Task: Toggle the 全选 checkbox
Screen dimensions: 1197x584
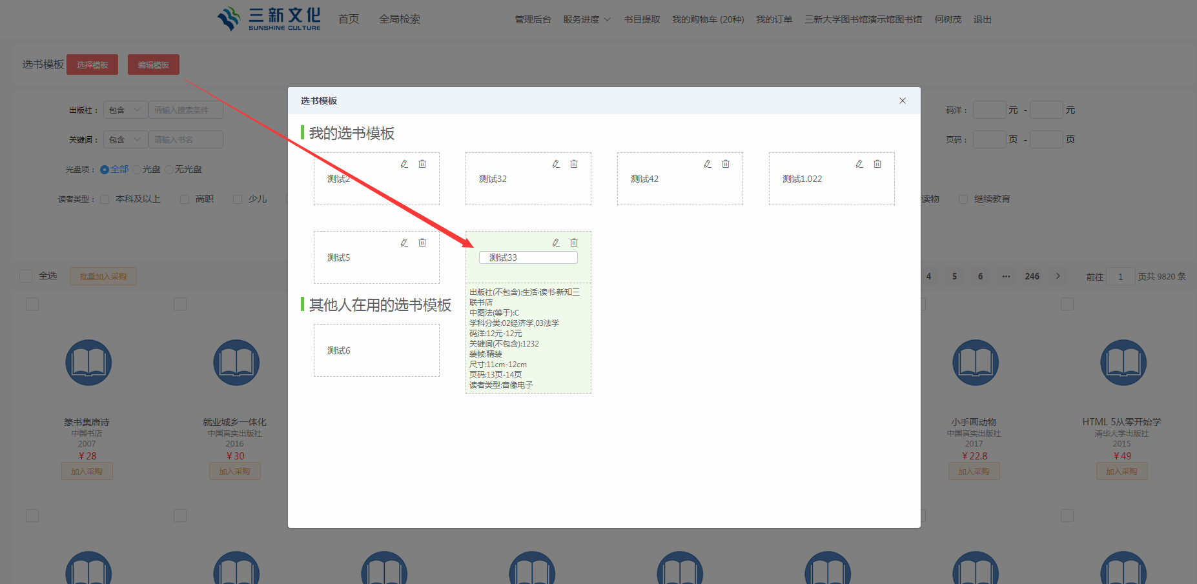Action: pos(26,276)
